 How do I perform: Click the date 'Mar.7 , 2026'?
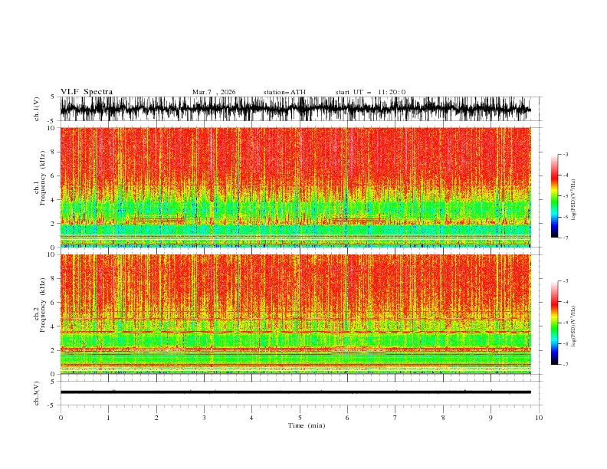214,92
